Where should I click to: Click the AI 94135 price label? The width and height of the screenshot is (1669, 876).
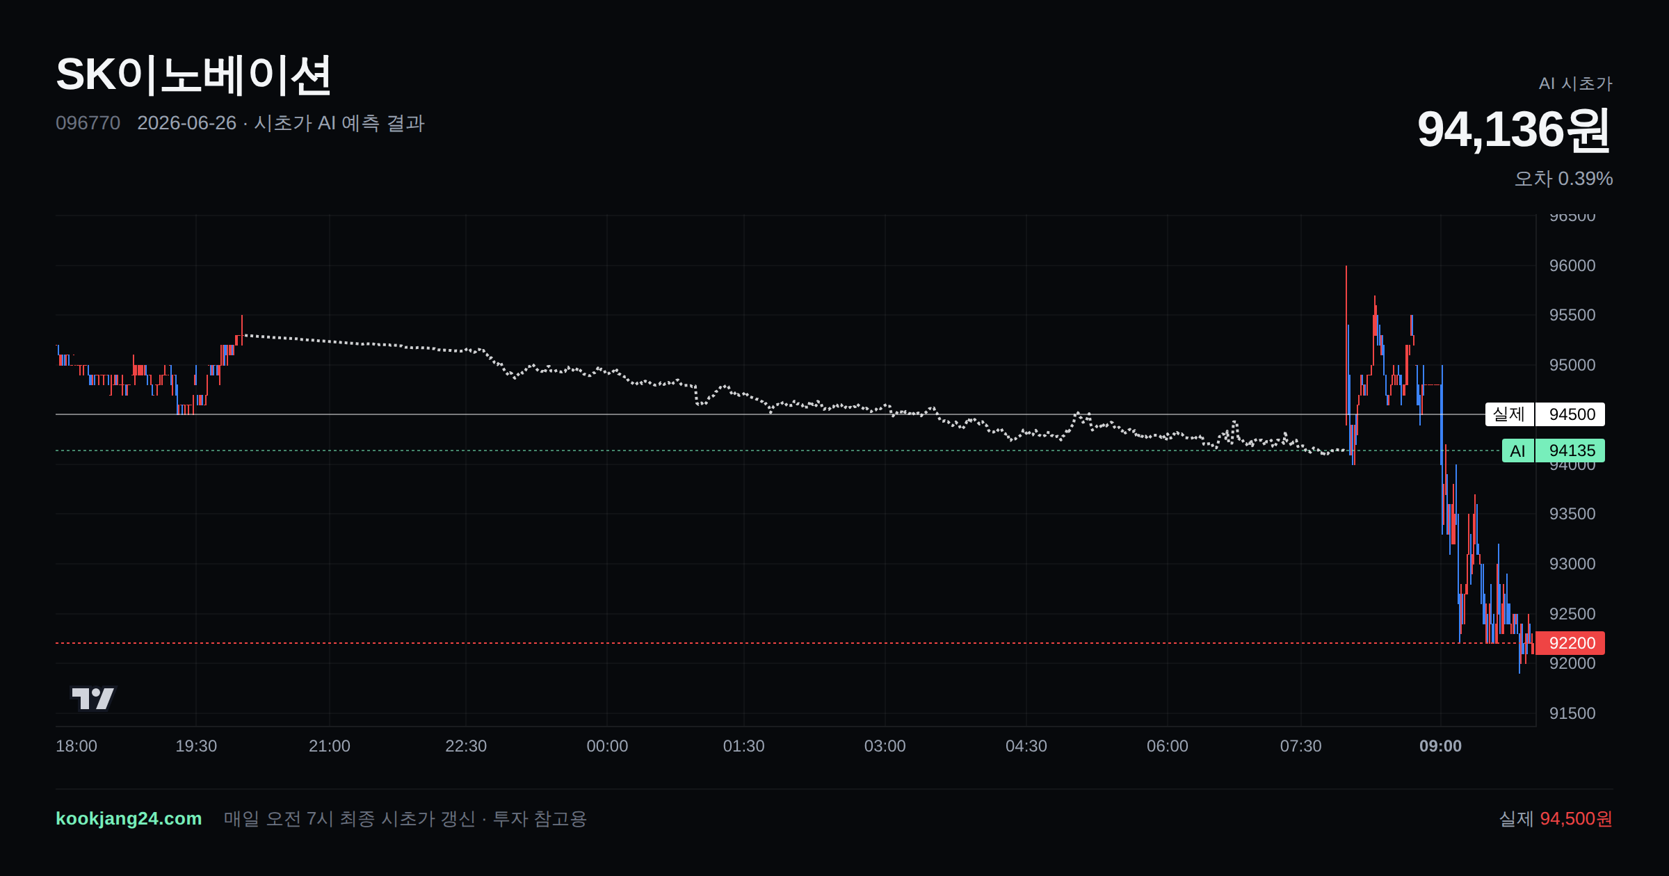click(x=1554, y=451)
